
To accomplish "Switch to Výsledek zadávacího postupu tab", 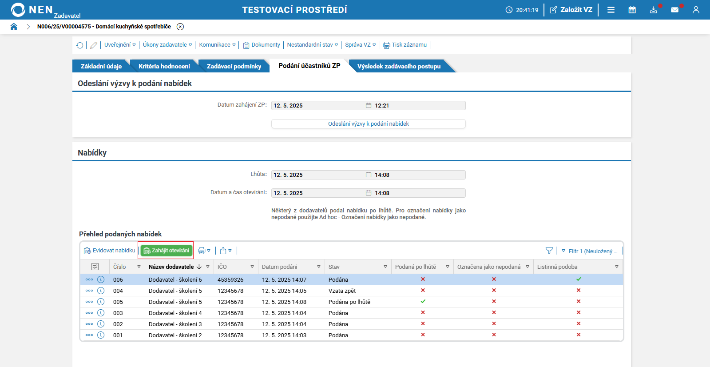I will [399, 66].
